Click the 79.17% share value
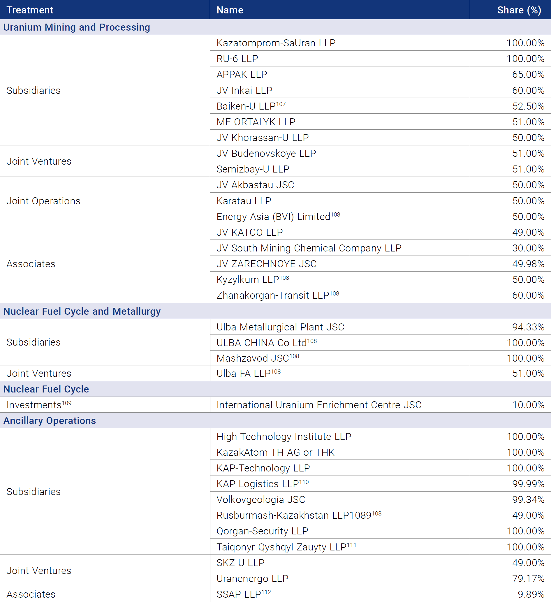551x602 pixels. [x=528, y=578]
